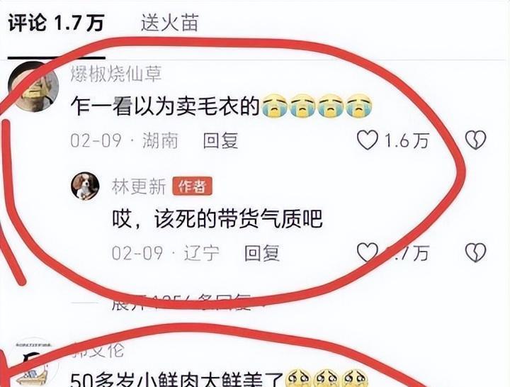
Task: Switch to 送火苗 tab
Action: (169, 23)
